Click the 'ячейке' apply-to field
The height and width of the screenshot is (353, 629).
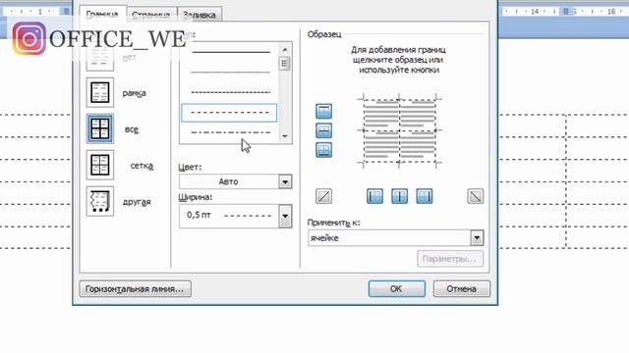click(389, 237)
